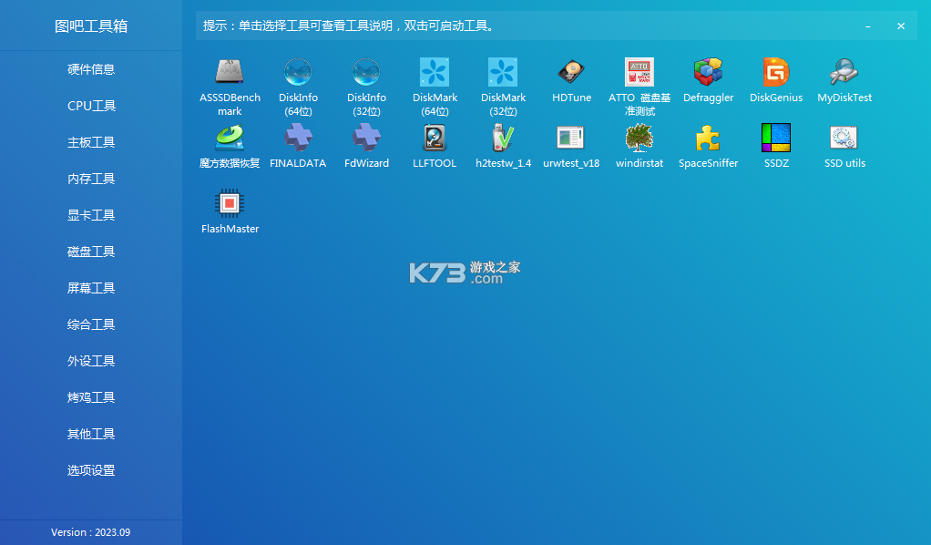This screenshot has height=545, width=931.
Task: Click the Version : 2023.09 text
Action: [91, 532]
